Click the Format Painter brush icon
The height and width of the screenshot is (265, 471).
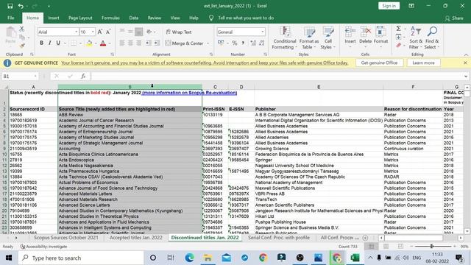(x=21, y=46)
